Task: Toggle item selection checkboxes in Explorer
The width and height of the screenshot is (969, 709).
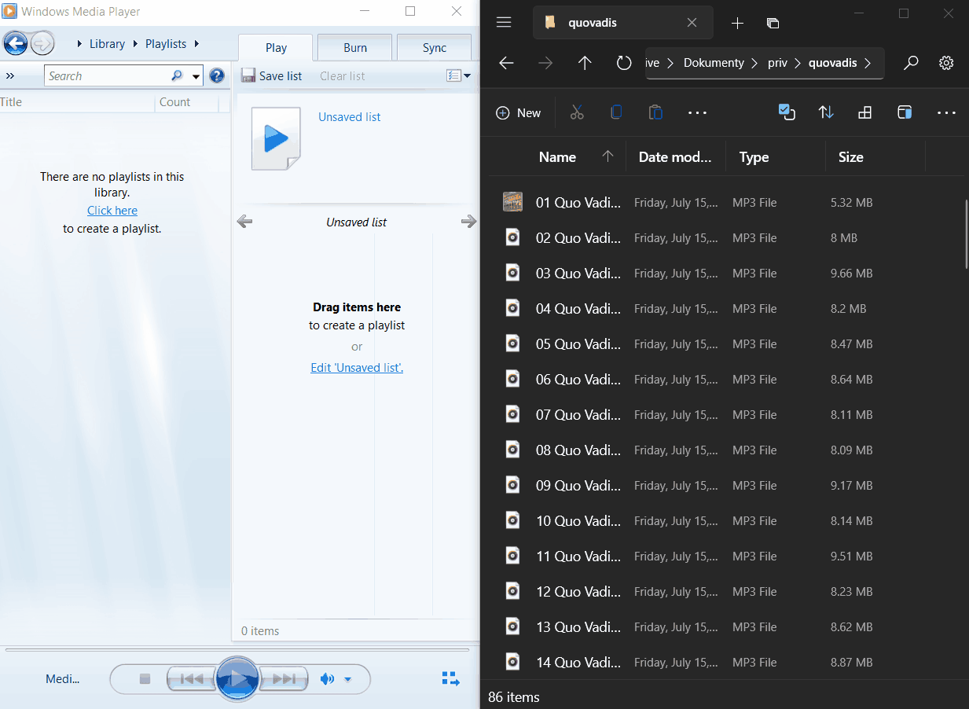Action: [x=787, y=112]
